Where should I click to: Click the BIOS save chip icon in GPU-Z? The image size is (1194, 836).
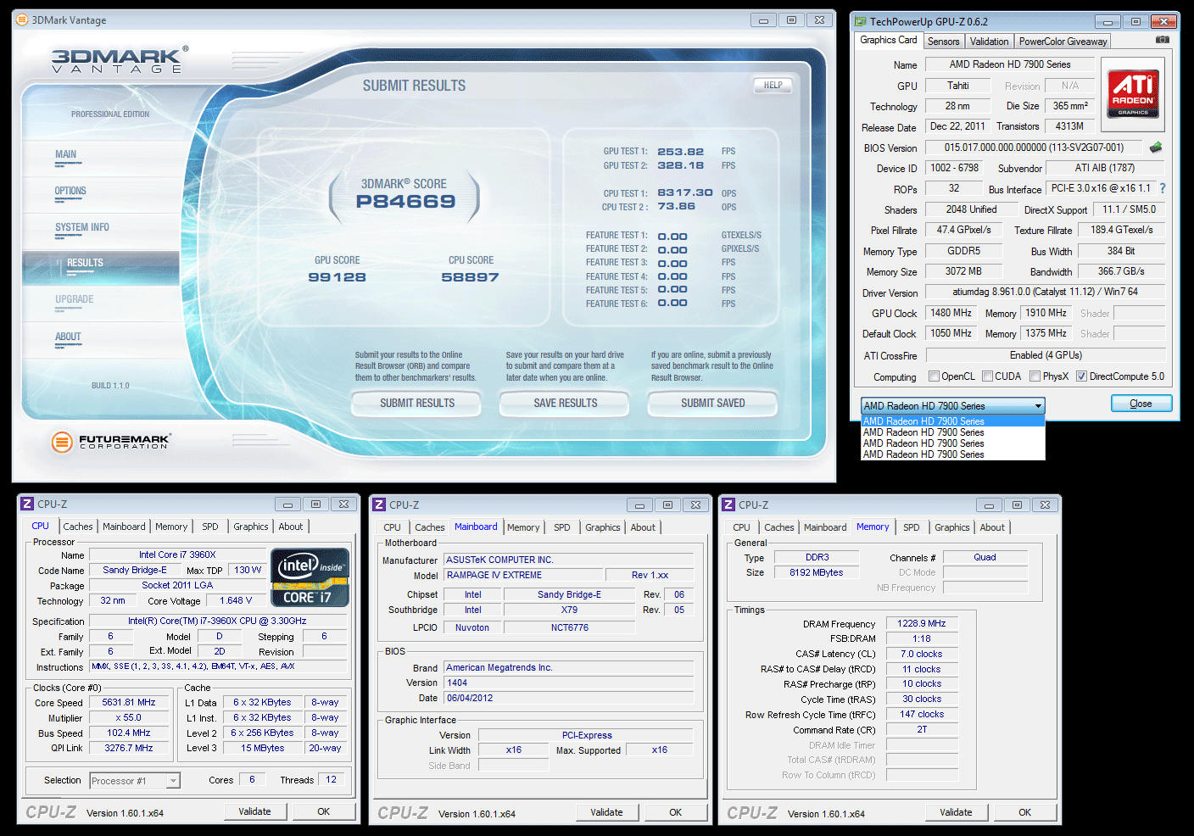click(1155, 148)
